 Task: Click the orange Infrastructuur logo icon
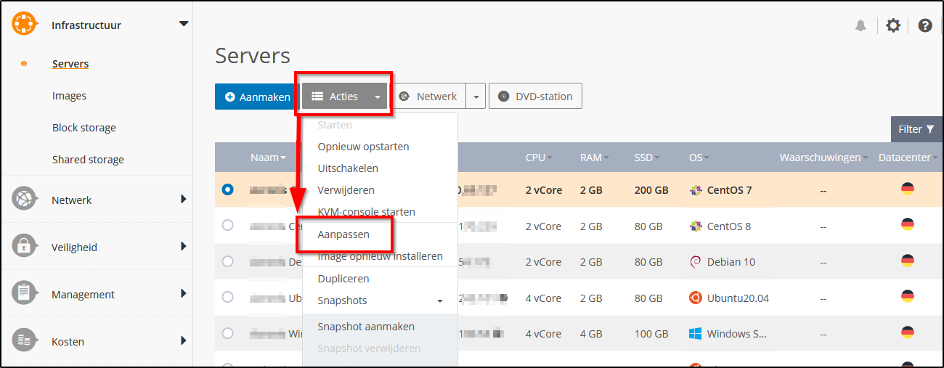click(24, 25)
